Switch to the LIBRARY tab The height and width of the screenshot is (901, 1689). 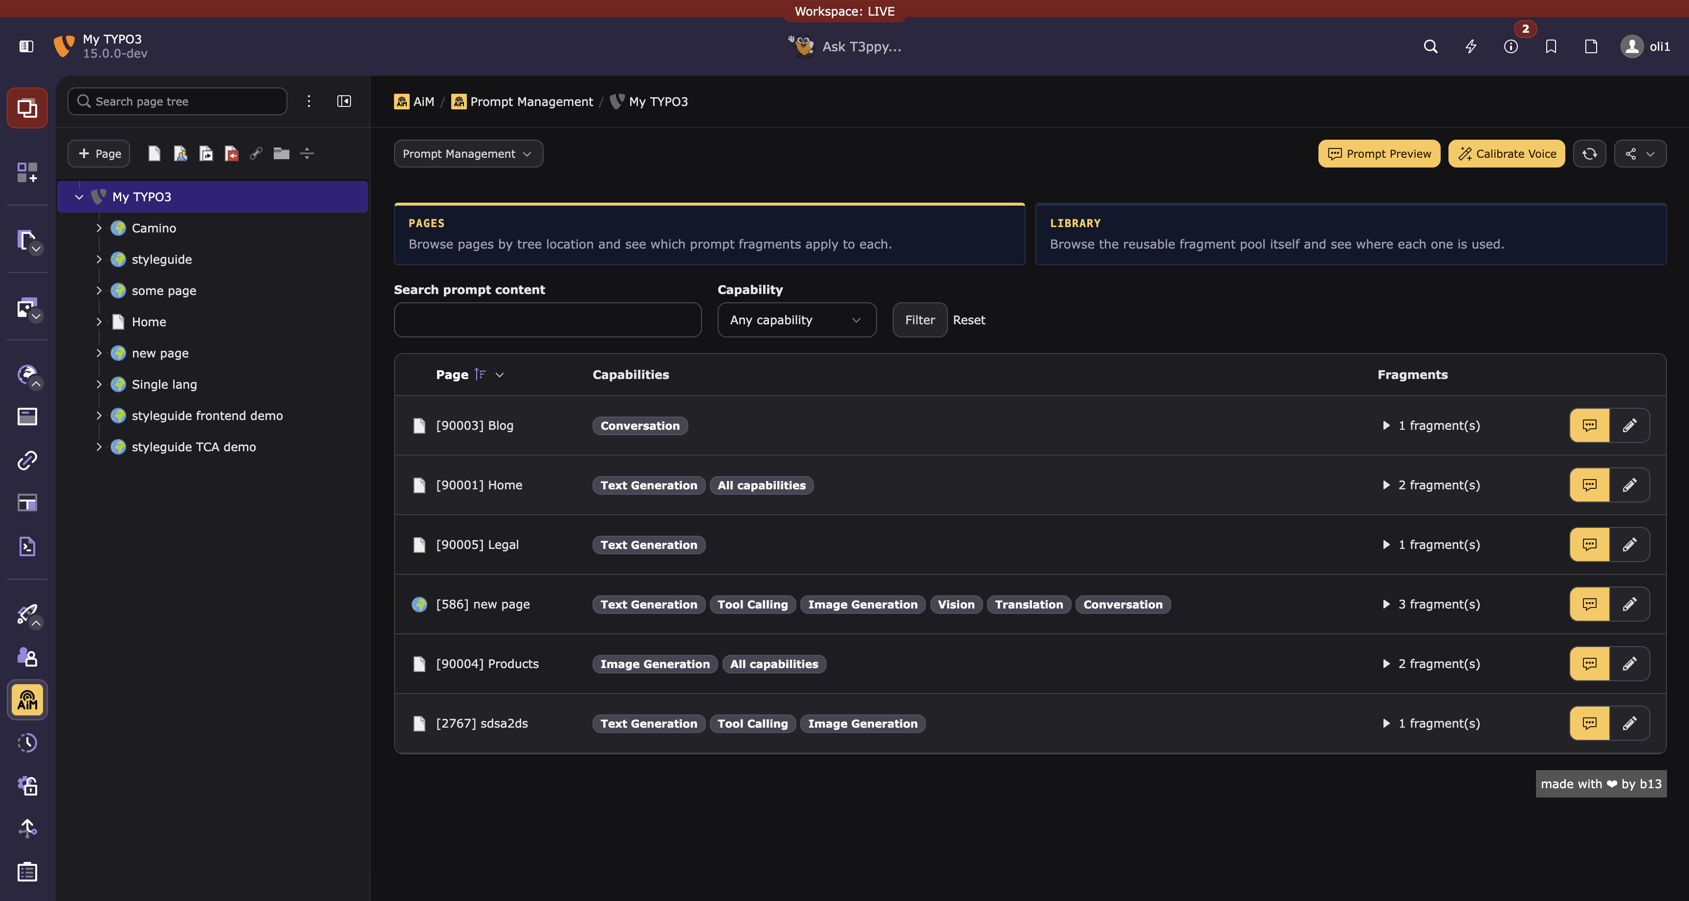[1351, 234]
